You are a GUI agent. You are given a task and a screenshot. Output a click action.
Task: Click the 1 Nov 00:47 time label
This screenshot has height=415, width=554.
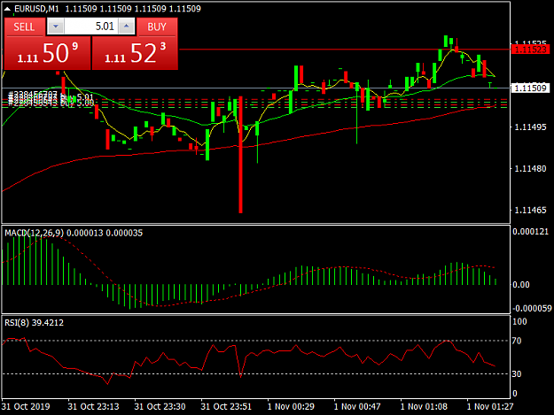[x=357, y=406]
